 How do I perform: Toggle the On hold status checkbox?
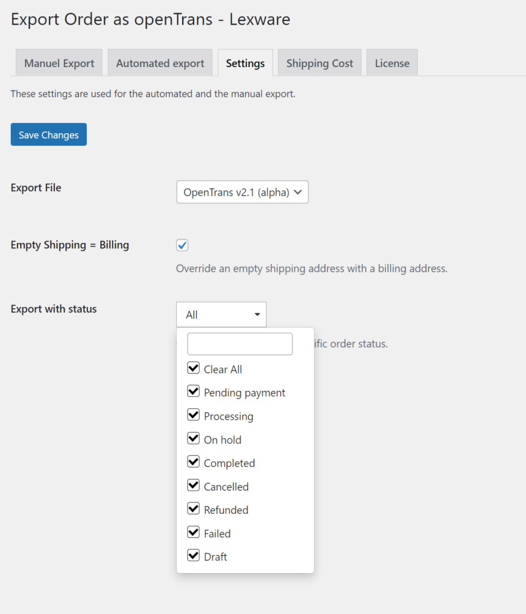tap(194, 438)
